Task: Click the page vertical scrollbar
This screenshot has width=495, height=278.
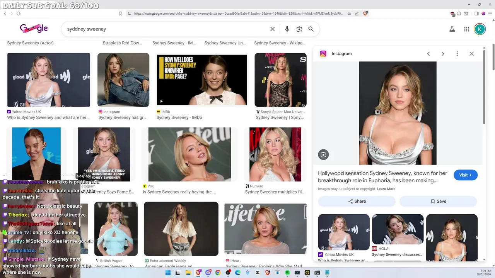Action: (493, 58)
